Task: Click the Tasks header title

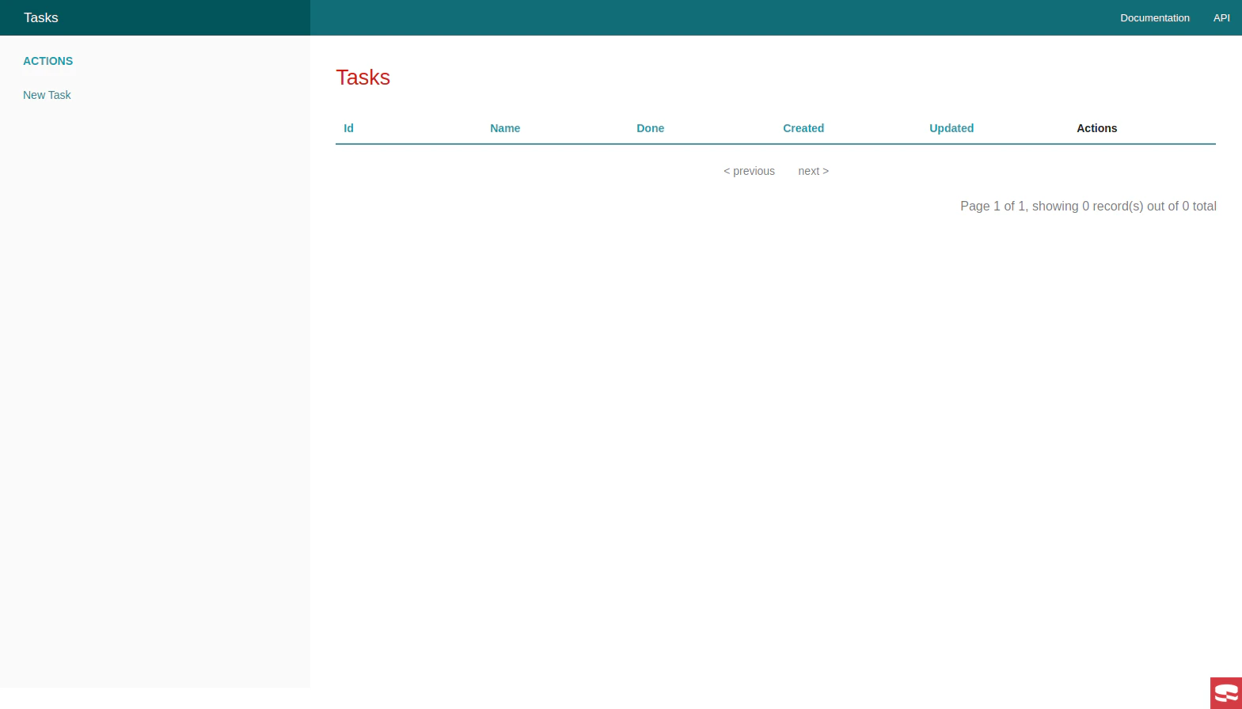Action: click(x=41, y=17)
